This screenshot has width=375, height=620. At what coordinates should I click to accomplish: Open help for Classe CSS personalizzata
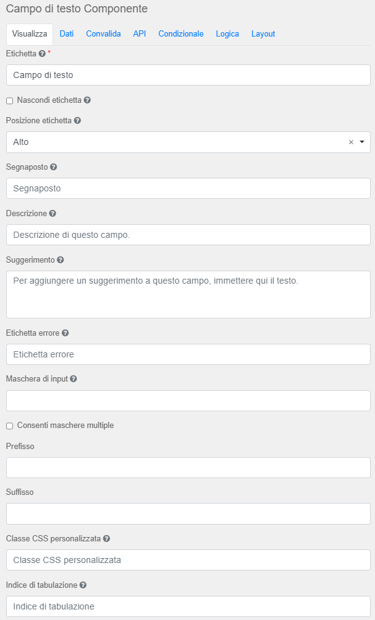click(x=106, y=539)
